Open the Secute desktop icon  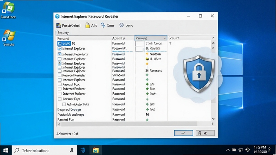tap(9, 38)
